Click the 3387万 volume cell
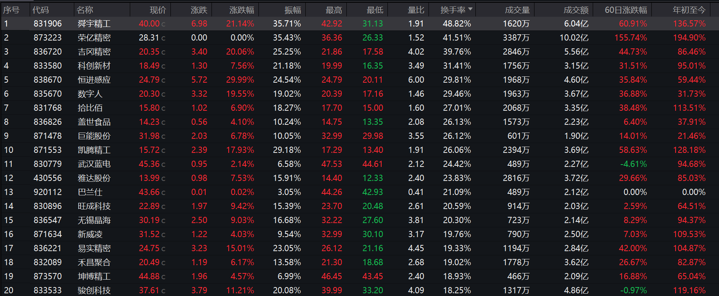This screenshot has height=296, width=719. [516, 38]
